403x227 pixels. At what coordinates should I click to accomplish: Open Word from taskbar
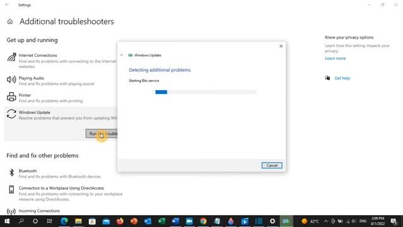pos(175,221)
